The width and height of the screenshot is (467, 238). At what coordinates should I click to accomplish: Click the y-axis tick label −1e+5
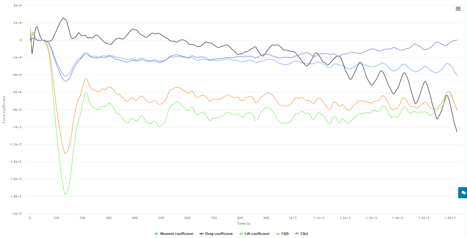pos(16,127)
